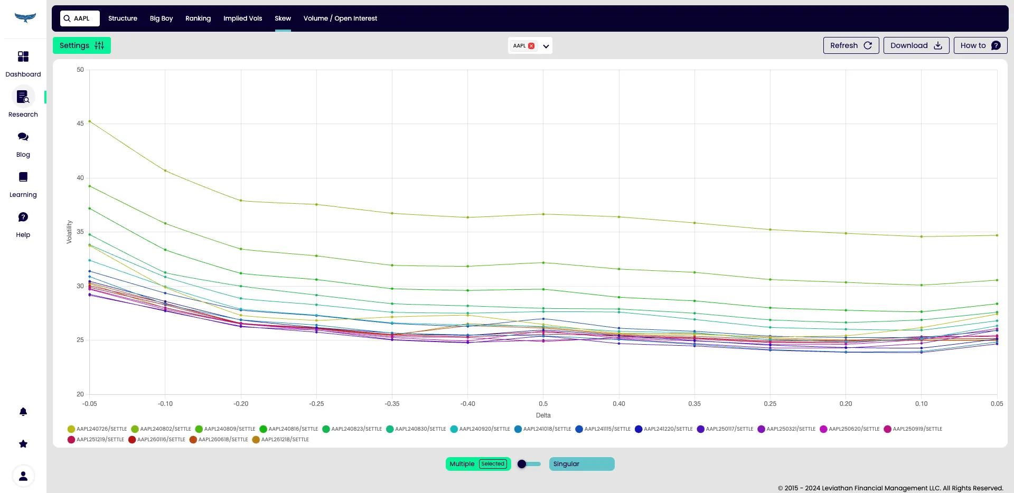Expand the ticker selection dropdown arrow
Image resolution: width=1014 pixels, height=493 pixels.
click(x=546, y=46)
